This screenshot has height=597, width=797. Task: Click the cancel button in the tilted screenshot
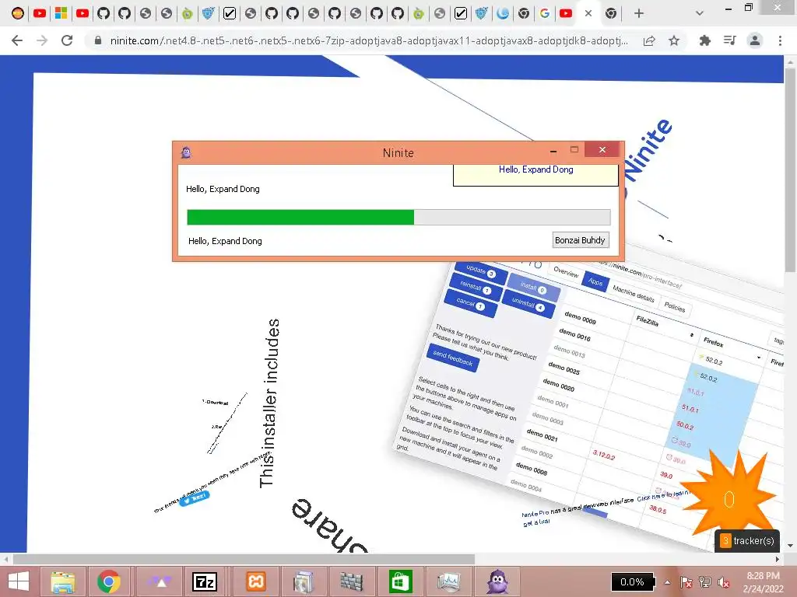[470, 304]
